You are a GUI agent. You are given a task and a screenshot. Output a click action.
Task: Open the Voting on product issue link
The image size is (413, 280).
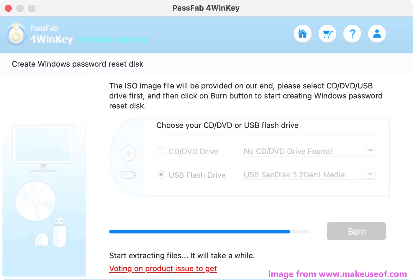(163, 269)
